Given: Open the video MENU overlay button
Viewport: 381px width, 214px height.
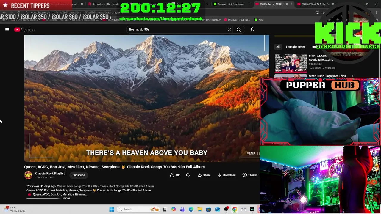Looking at the screenshot, I should point(253,153).
